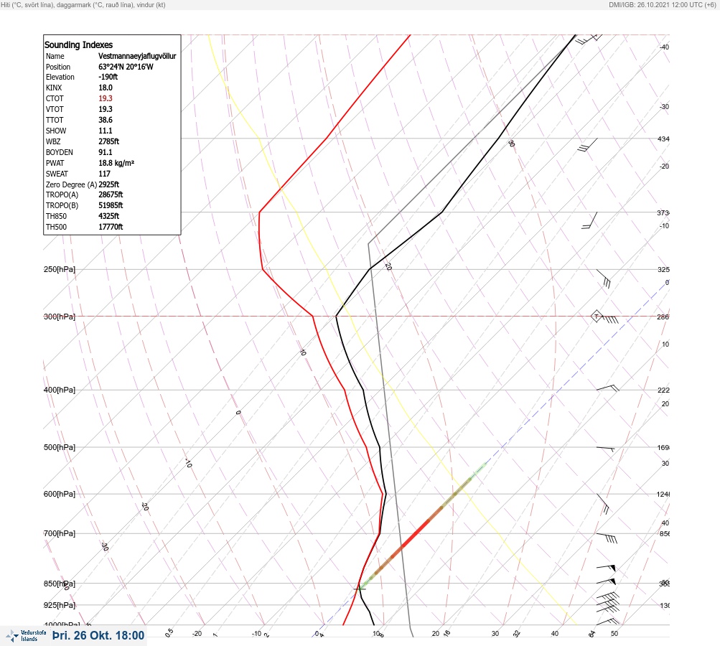
Task: Click the BOYDEN value 91.1
Action: point(105,152)
